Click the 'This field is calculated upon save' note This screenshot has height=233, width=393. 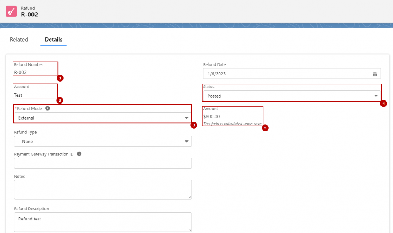[x=232, y=124]
